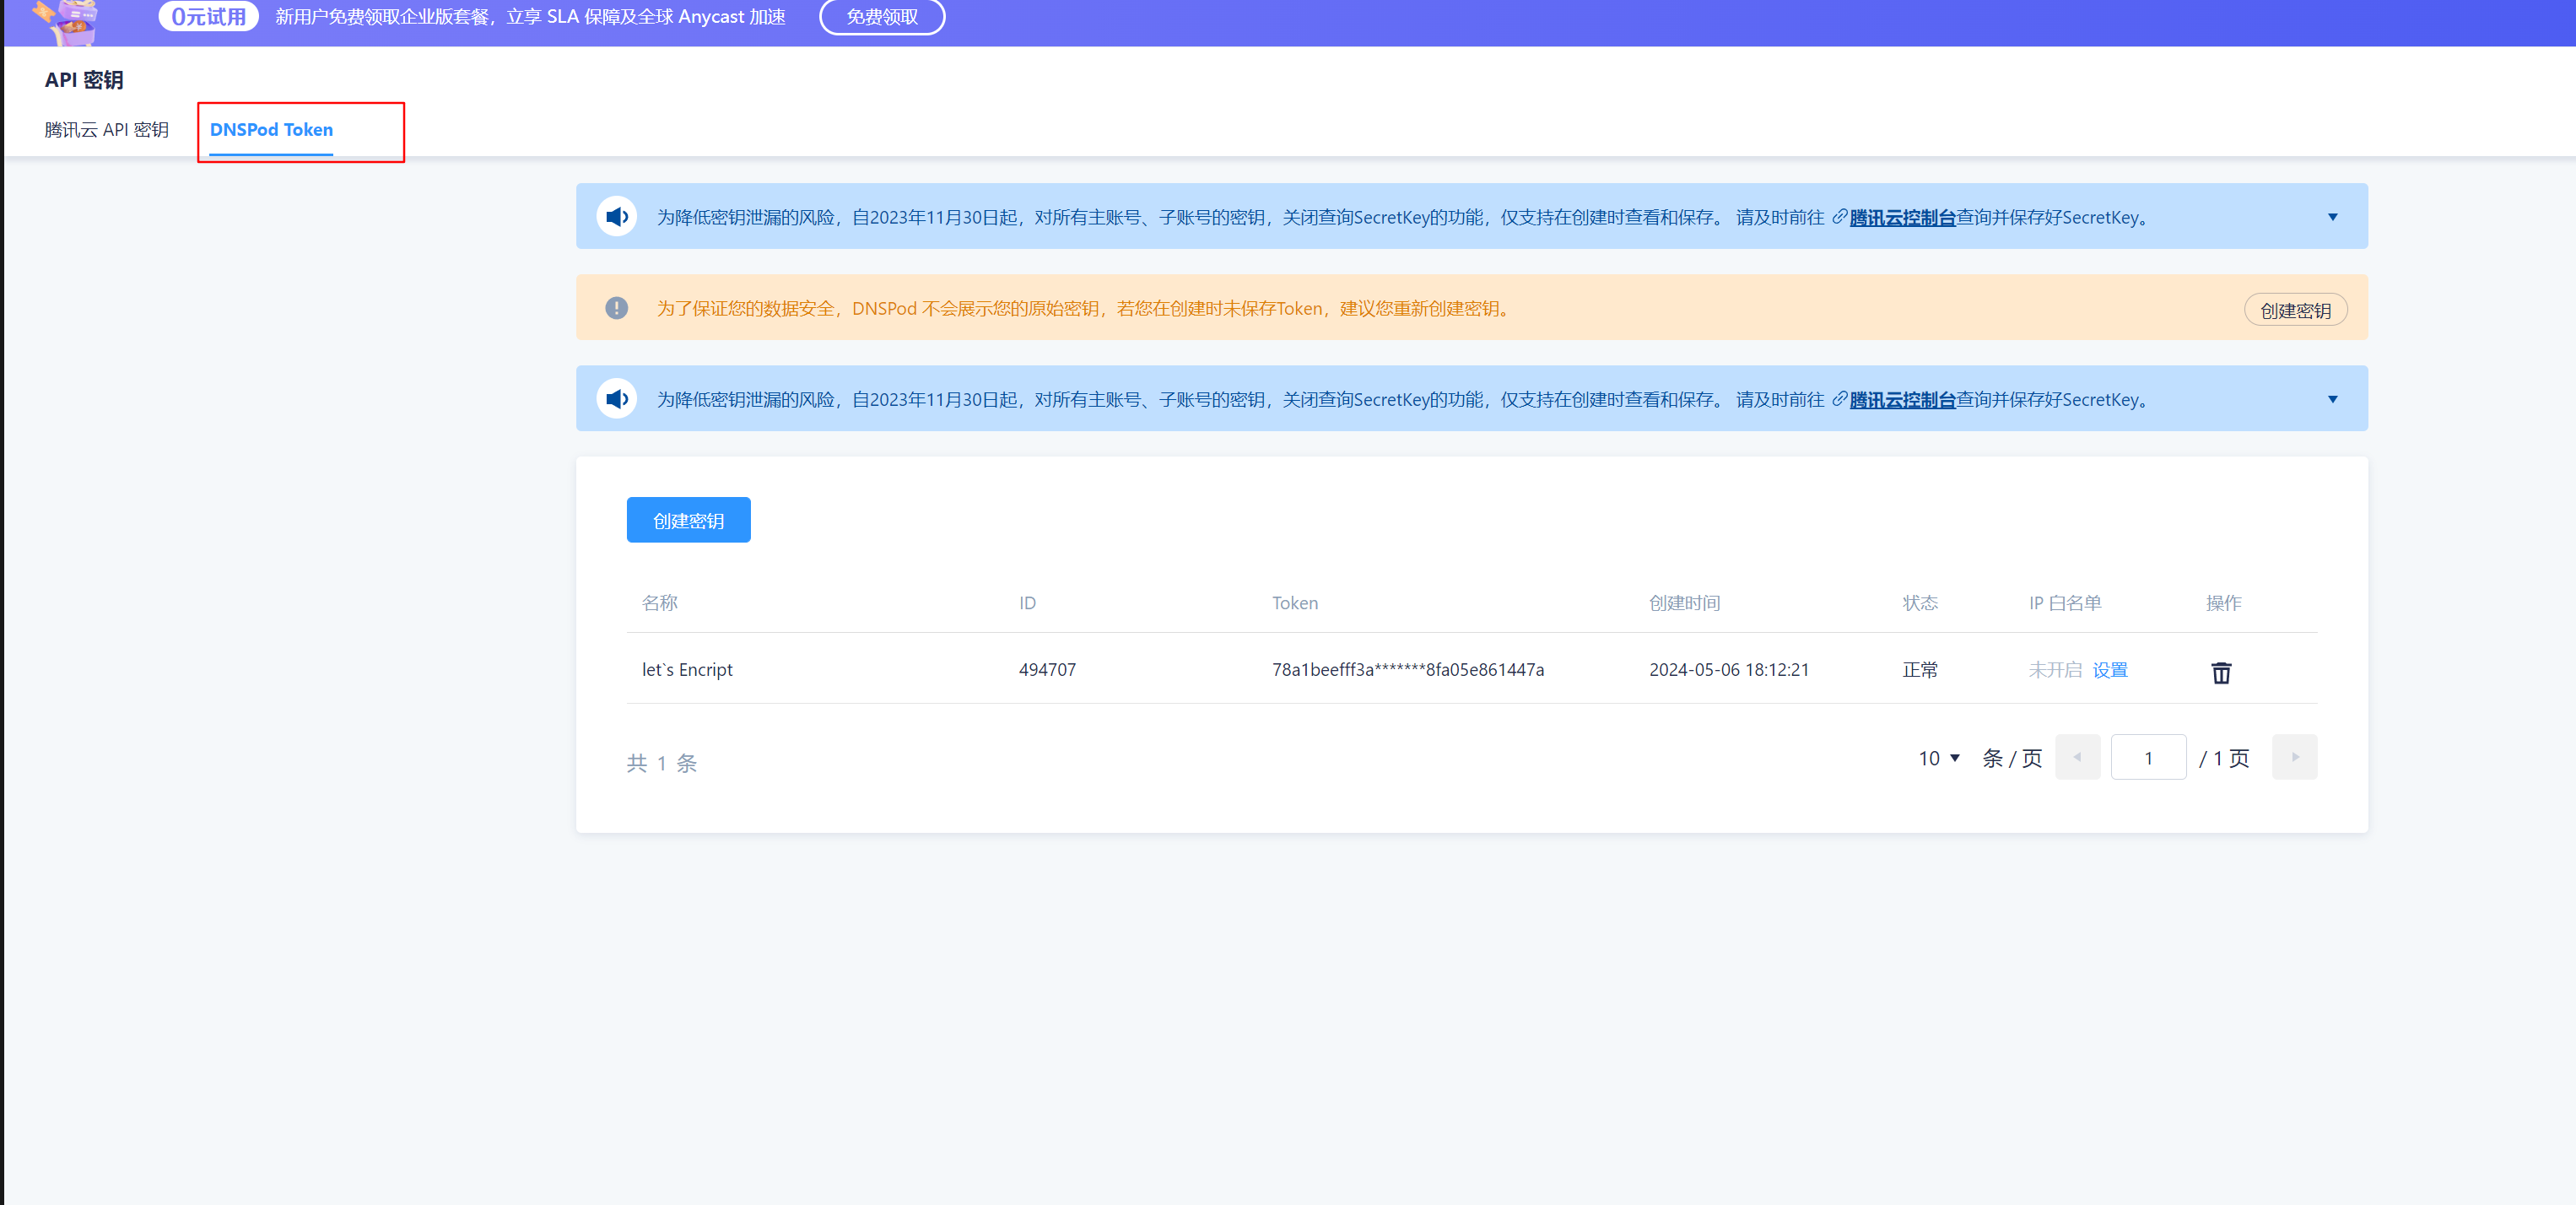Open the 10 items per page dropdown
This screenshot has height=1205, width=2576.
[x=1938, y=758]
